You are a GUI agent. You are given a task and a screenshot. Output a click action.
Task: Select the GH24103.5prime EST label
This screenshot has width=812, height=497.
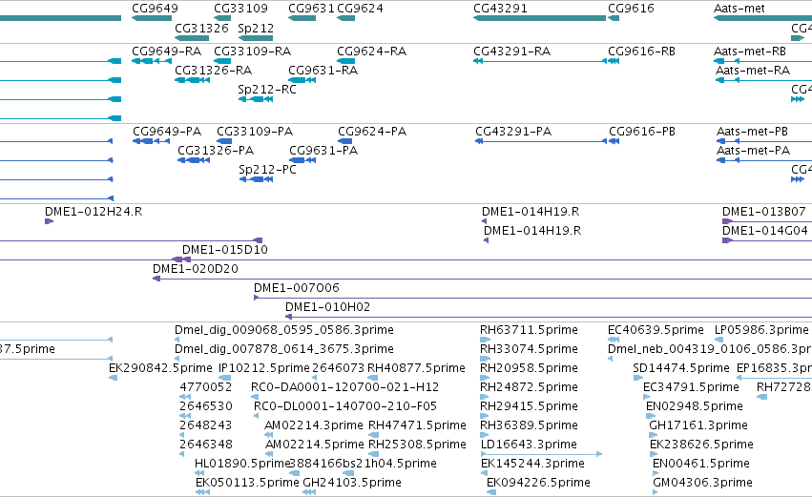pyautogui.click(x=352, y=483)
